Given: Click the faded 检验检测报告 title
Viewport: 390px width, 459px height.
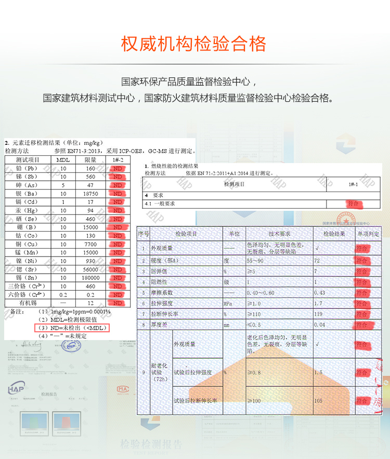Looking at the screenshot, I should click(x=151, y=444).
